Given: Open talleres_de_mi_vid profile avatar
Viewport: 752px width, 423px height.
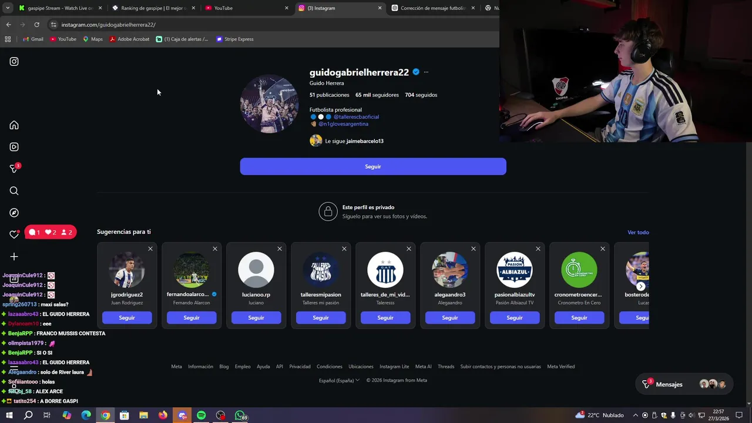Looking at the screenshot, I should tap(385, 270).
